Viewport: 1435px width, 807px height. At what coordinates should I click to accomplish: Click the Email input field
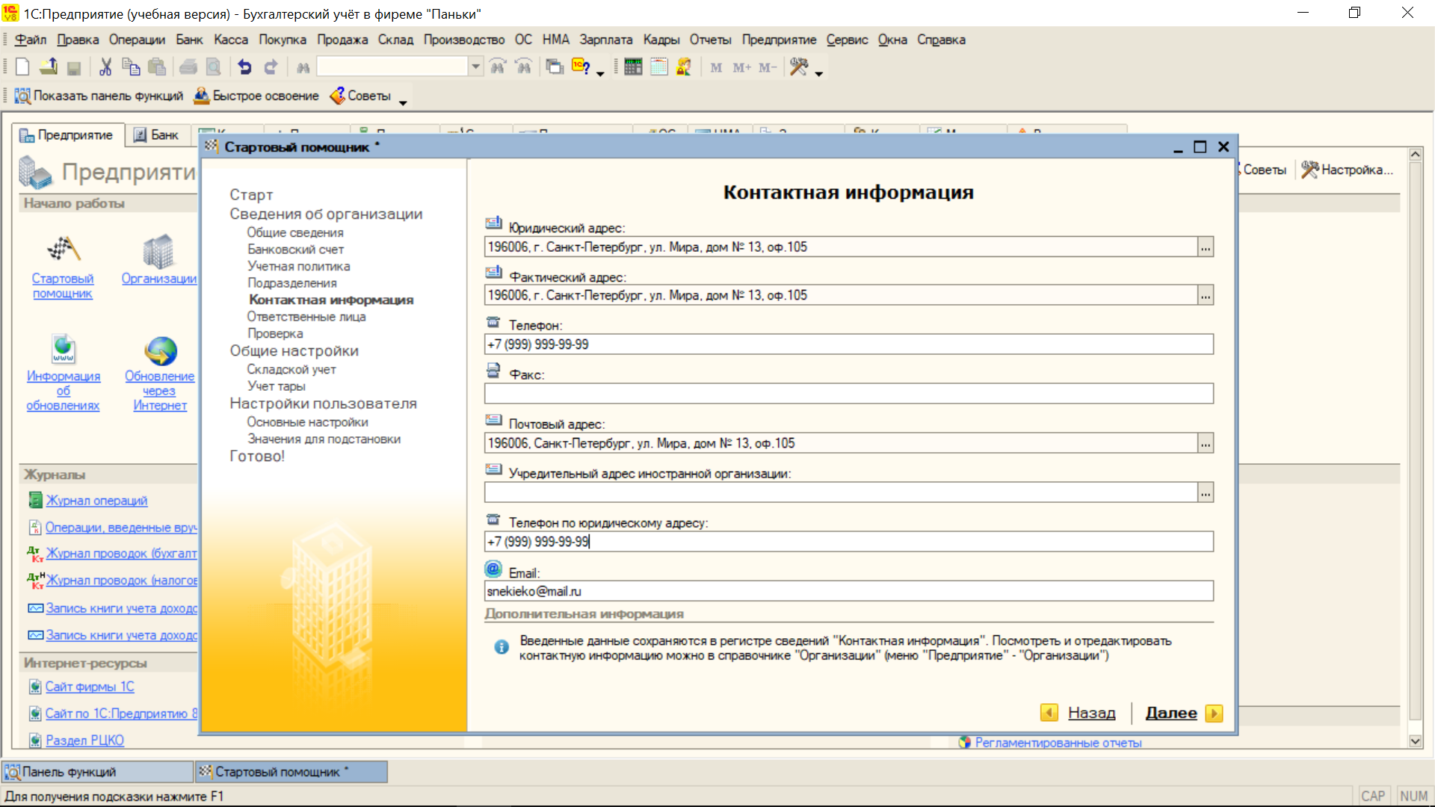(x=848, y=592)
